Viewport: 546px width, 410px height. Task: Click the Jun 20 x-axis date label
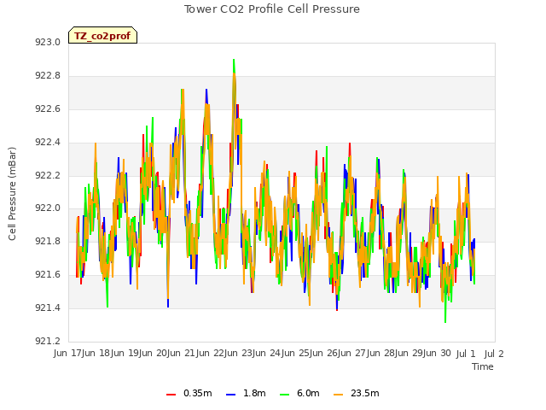pyautogui.click(x=154, y=354)
